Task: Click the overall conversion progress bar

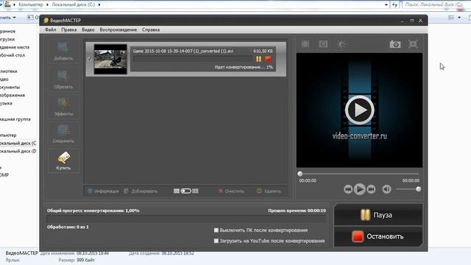Action: coord(186,219)
